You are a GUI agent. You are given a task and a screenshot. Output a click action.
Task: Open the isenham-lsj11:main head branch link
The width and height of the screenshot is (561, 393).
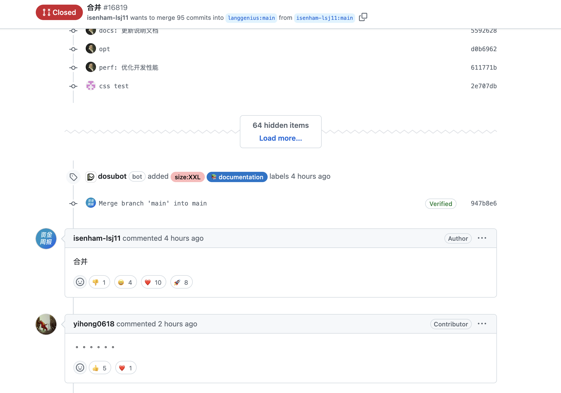click(325, 18)
